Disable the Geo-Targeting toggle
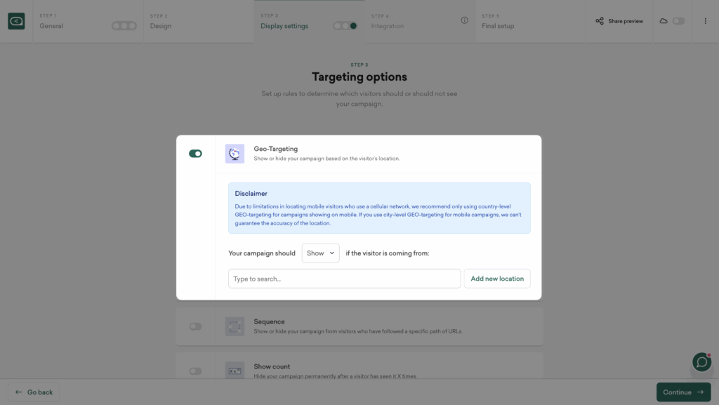Viewport: 719px width, 405px height. click(x=195, y=154)
